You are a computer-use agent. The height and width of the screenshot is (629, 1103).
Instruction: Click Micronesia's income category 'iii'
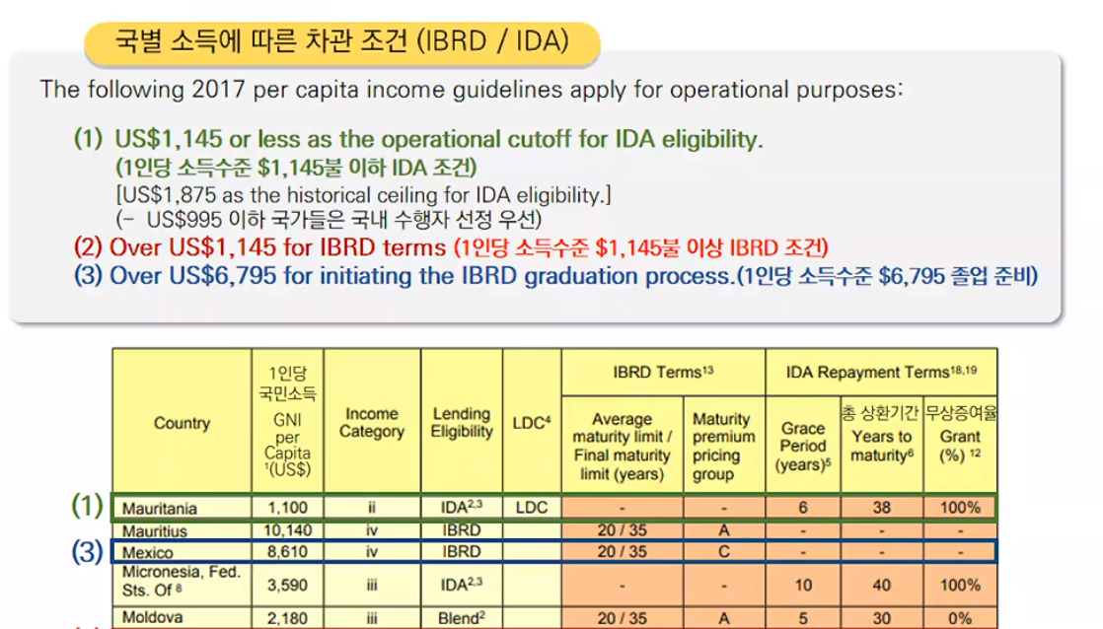(x=371, y=585)
